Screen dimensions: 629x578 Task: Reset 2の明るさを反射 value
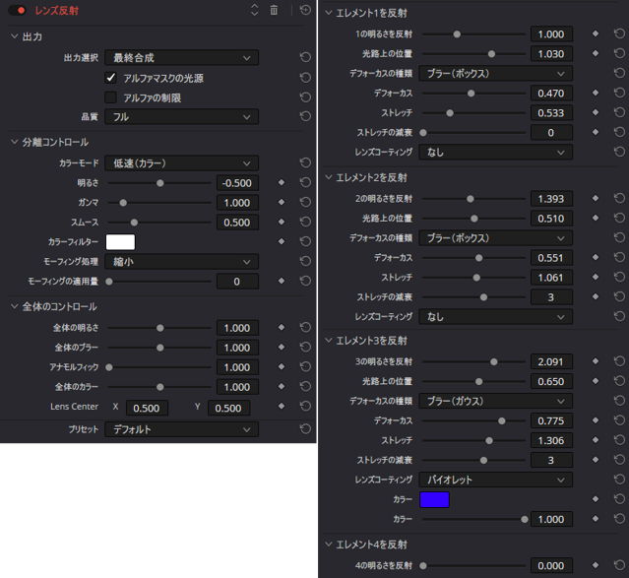619,198
